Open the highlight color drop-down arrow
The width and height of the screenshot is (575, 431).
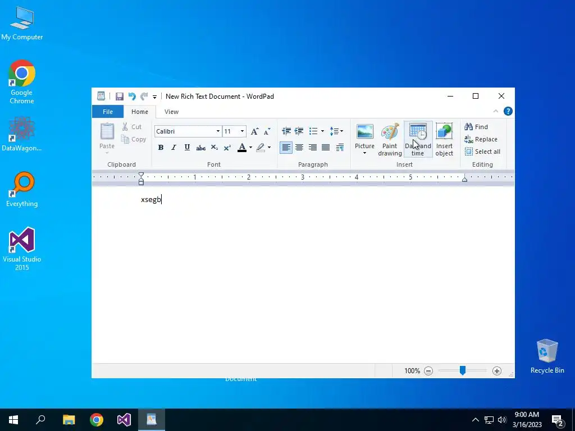(x=269, y=148)
